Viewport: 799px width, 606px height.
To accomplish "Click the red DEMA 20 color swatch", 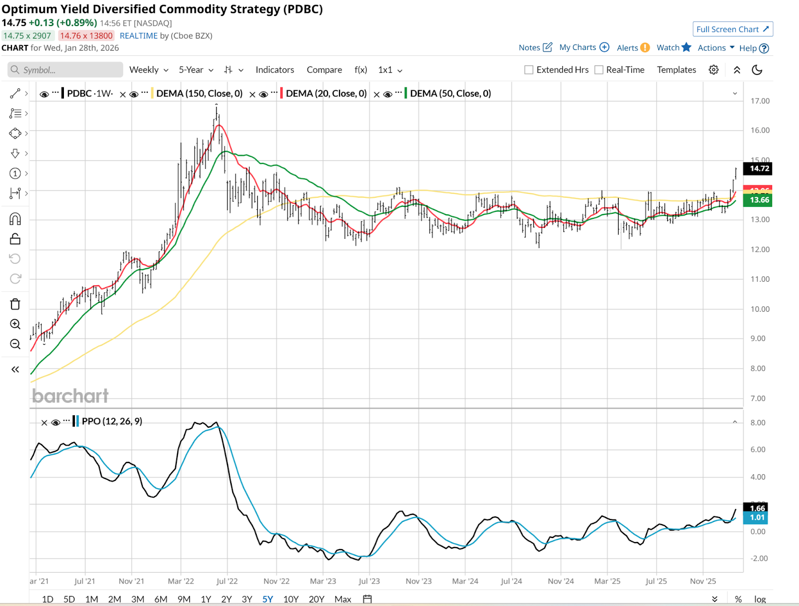I will click(282, 93).
